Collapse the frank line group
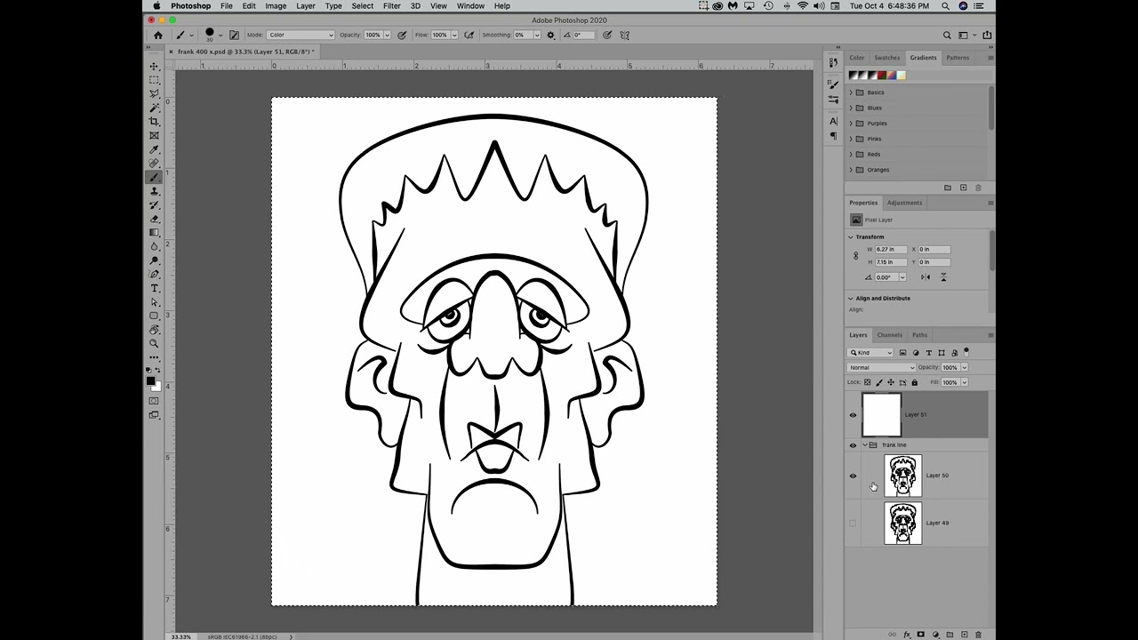The width and height of the screenshot is (1138, 640). point(864,445)
